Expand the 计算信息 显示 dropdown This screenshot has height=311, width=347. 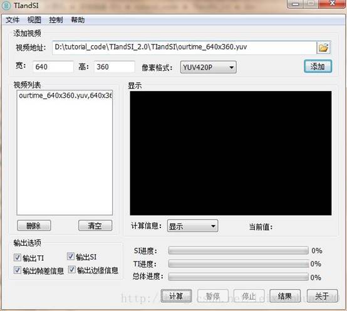(x=192, y=226)
